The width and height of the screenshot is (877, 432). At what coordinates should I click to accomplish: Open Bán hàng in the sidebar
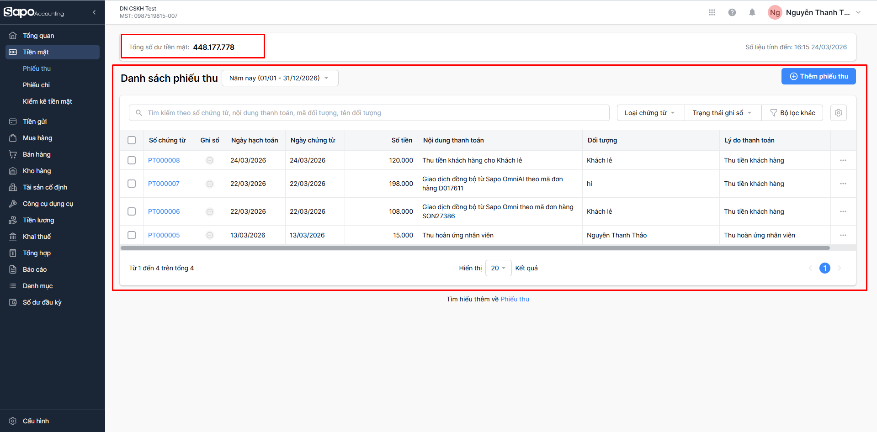point(52,154)
